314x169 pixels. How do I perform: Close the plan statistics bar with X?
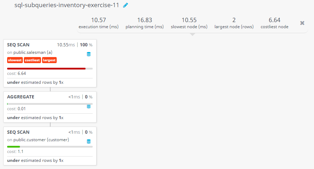click(302, 23)
